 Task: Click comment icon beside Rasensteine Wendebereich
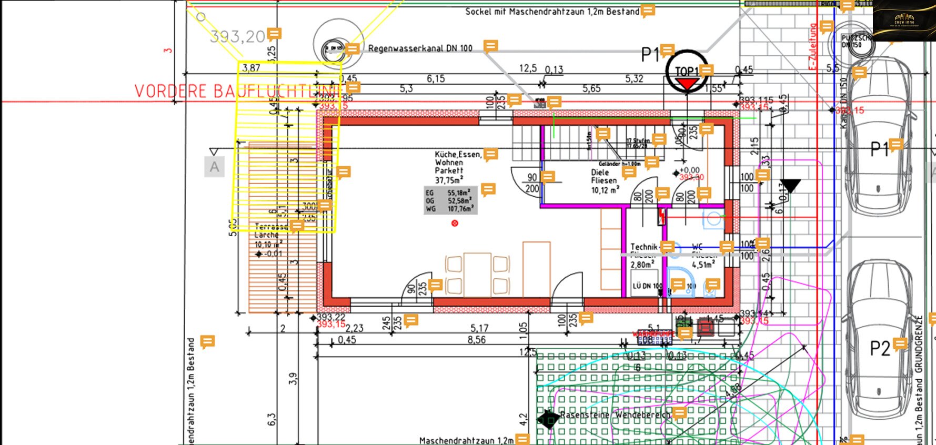click(679, 413)
